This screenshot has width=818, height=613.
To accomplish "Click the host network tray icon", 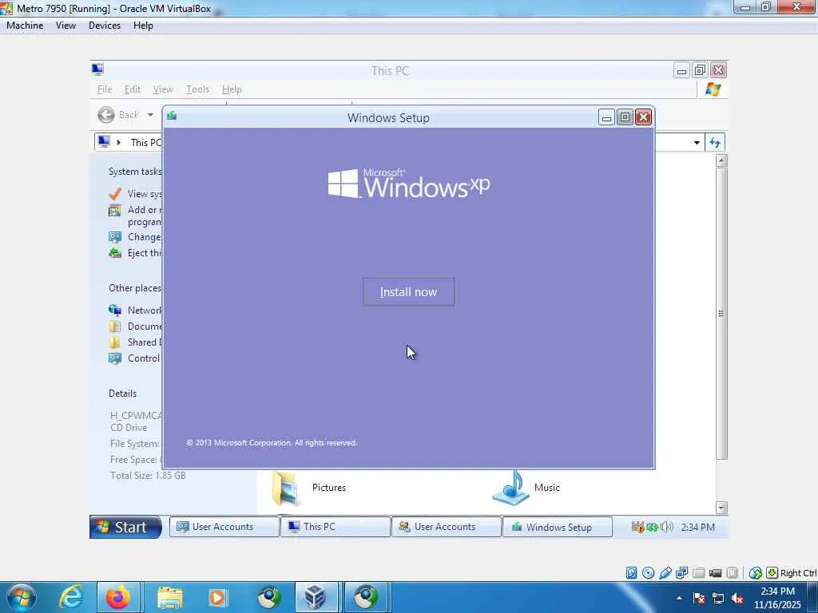I will 718,598.
